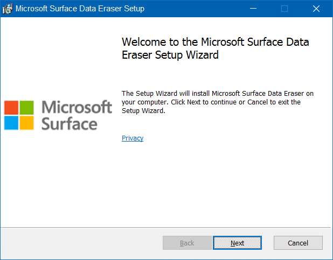
Task: Click the 'The Setup Wizard will install' paragraph
Action: [x=218, y=102]
